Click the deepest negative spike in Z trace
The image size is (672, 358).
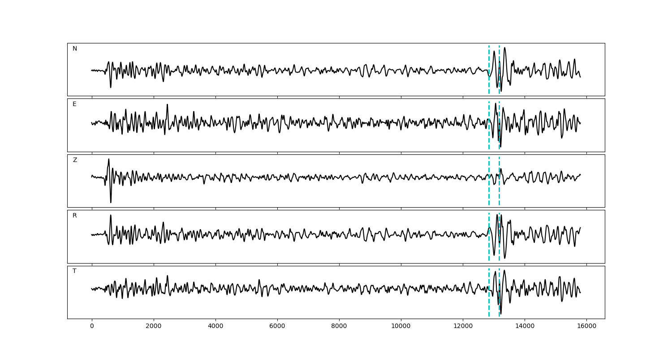tap(111, 202)
